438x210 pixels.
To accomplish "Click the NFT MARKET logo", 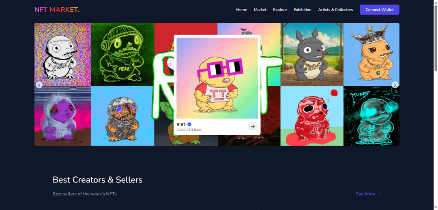I will click(x=57, y=10).
